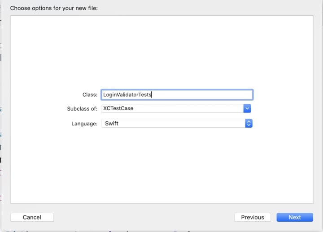Cancel the new file dialog

[x=32, y=217]
